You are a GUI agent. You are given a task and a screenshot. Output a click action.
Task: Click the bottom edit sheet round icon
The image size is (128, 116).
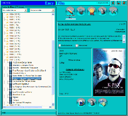click(81, 103)
